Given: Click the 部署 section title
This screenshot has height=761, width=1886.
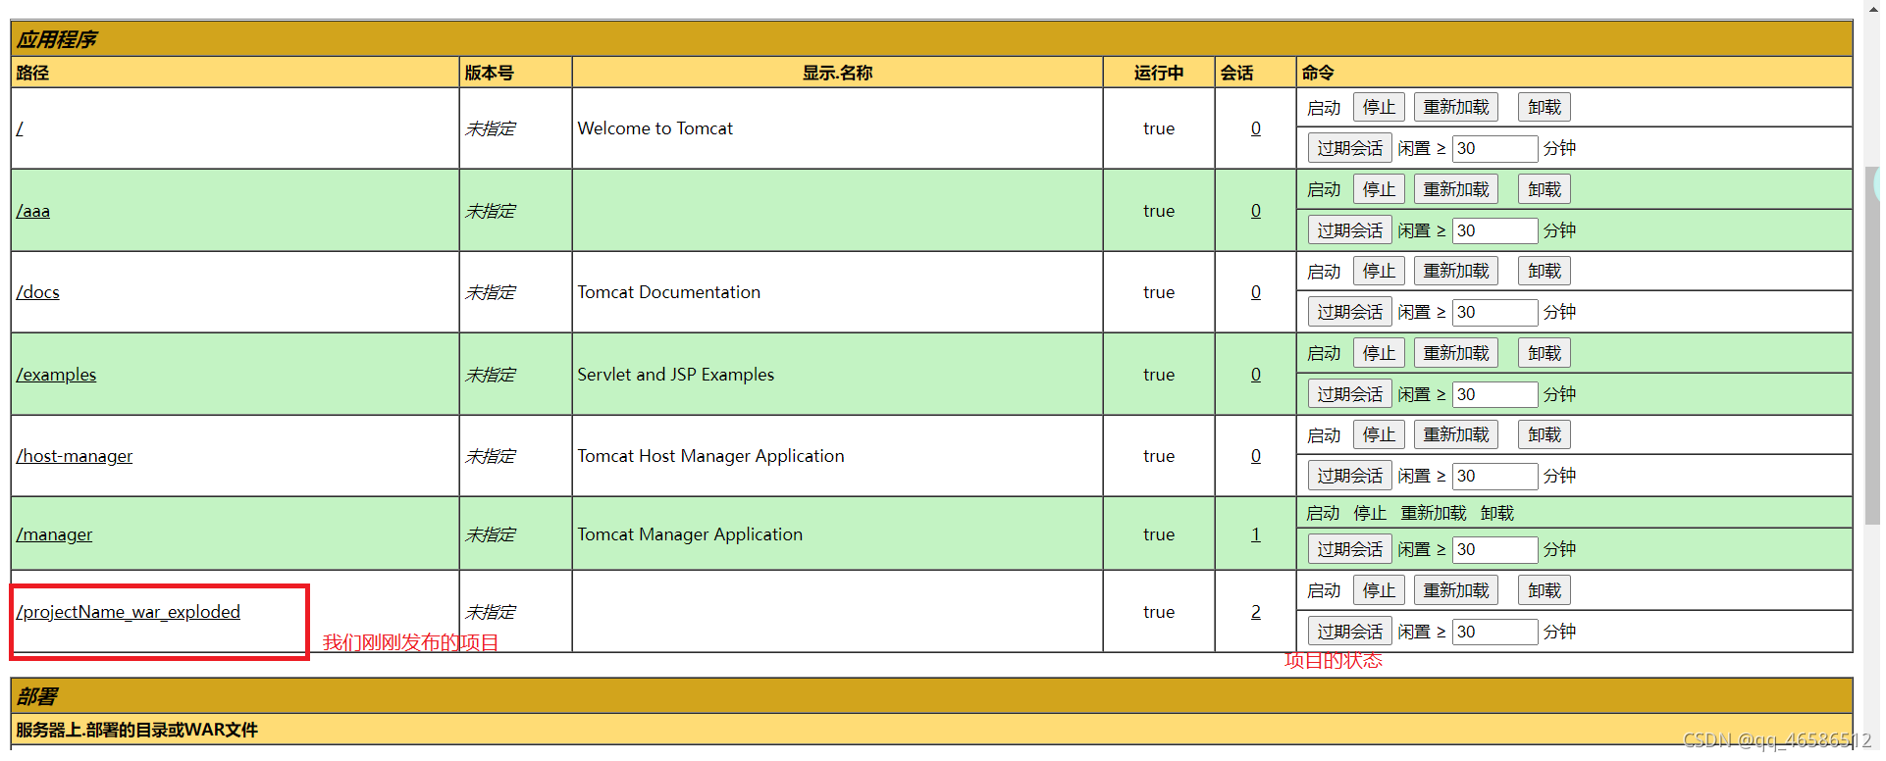Looking at the screenshot, I should 37,696.
